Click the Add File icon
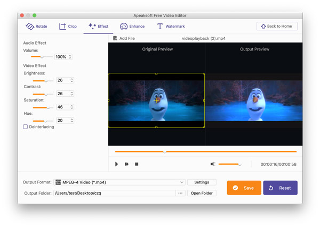 (x=115, y=38)
